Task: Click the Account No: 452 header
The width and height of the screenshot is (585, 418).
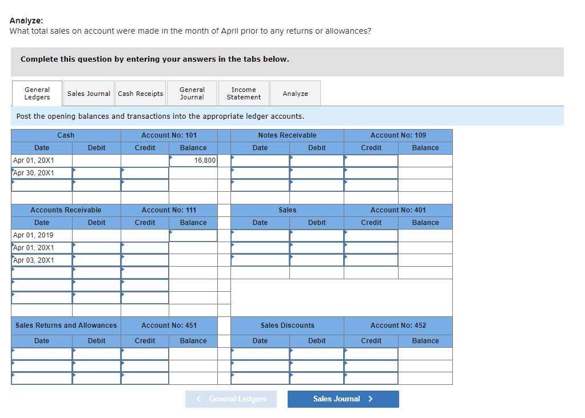Action: [398, 325]
